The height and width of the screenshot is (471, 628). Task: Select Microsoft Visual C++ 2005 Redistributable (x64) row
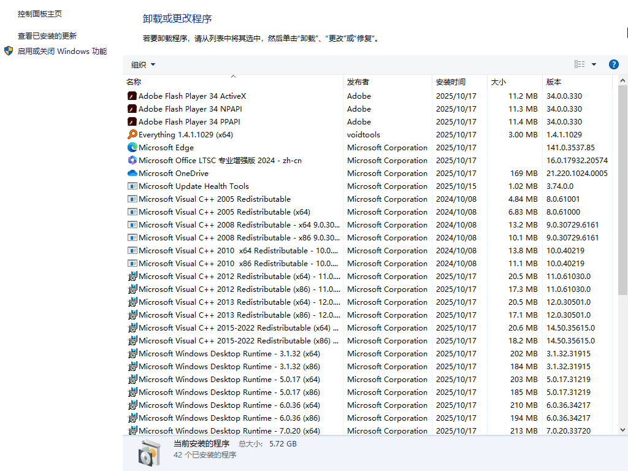pyautogui.click(x=224, y=212)
